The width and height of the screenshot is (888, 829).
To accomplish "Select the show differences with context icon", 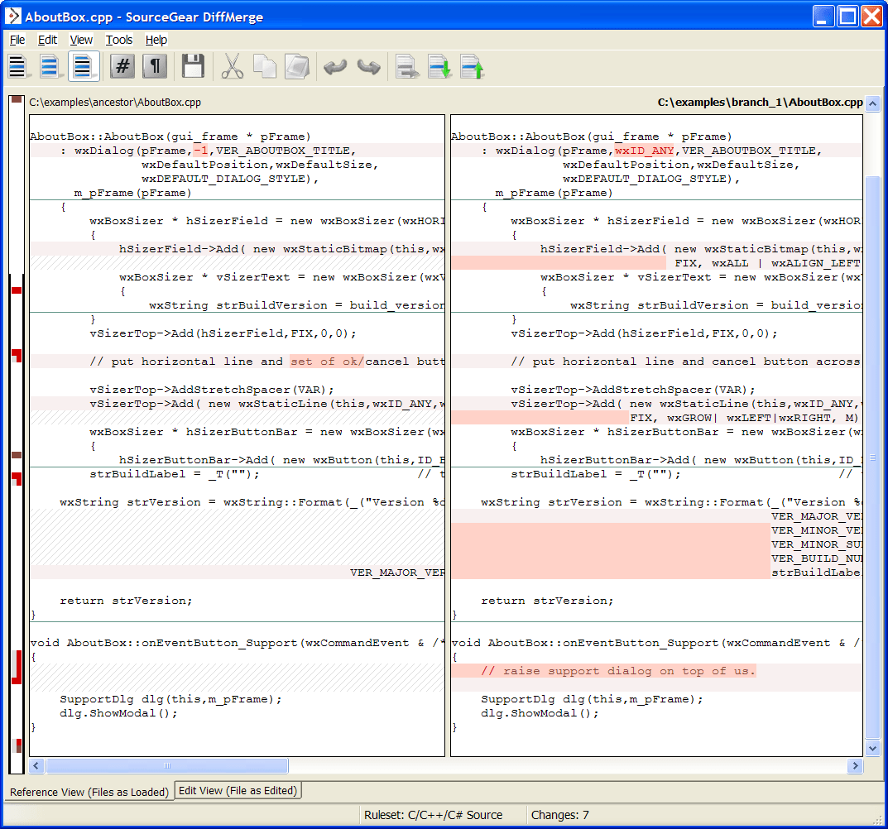I will pos(84,67).
